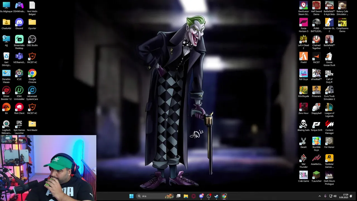Image resolution: width=357 pixels, height=201 pixels.
Task: Launch eFootball
Action: (316, 75)
